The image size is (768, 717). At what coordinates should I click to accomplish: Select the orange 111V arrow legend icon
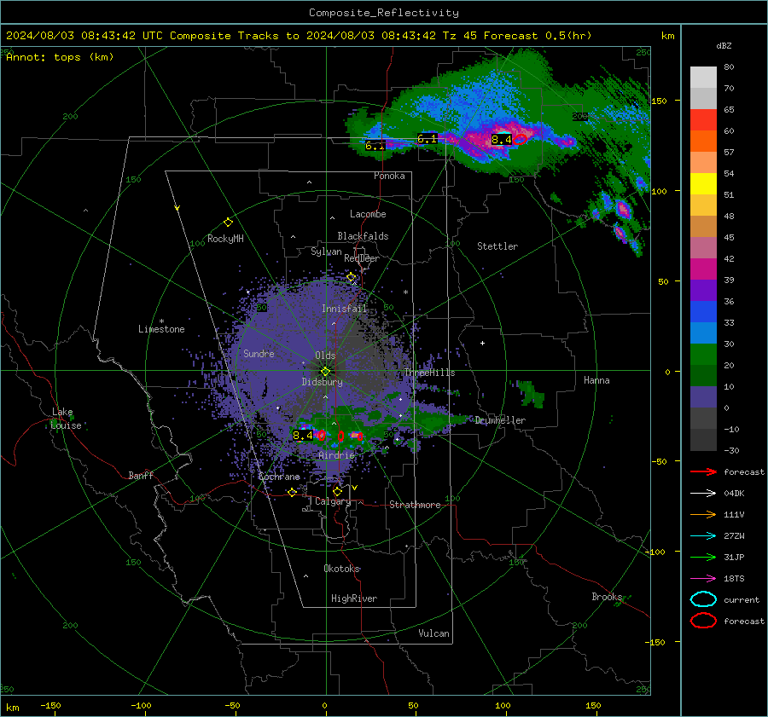[703, 514]
